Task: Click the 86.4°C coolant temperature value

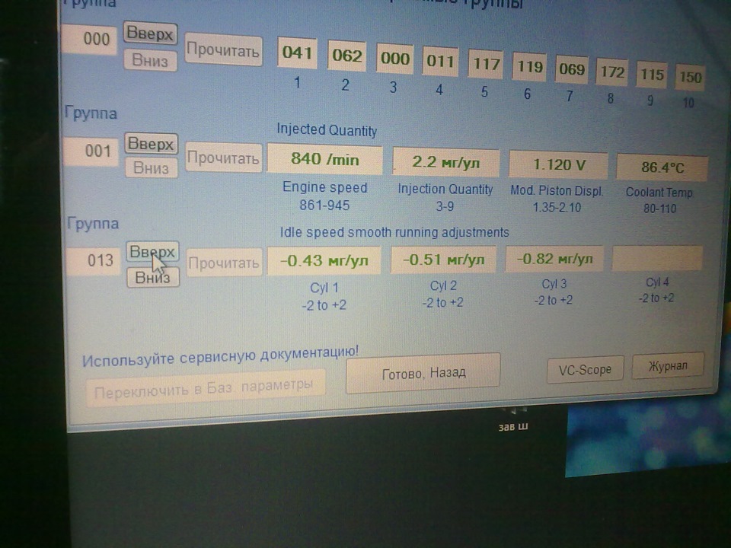Action: (x=662, y=167)
